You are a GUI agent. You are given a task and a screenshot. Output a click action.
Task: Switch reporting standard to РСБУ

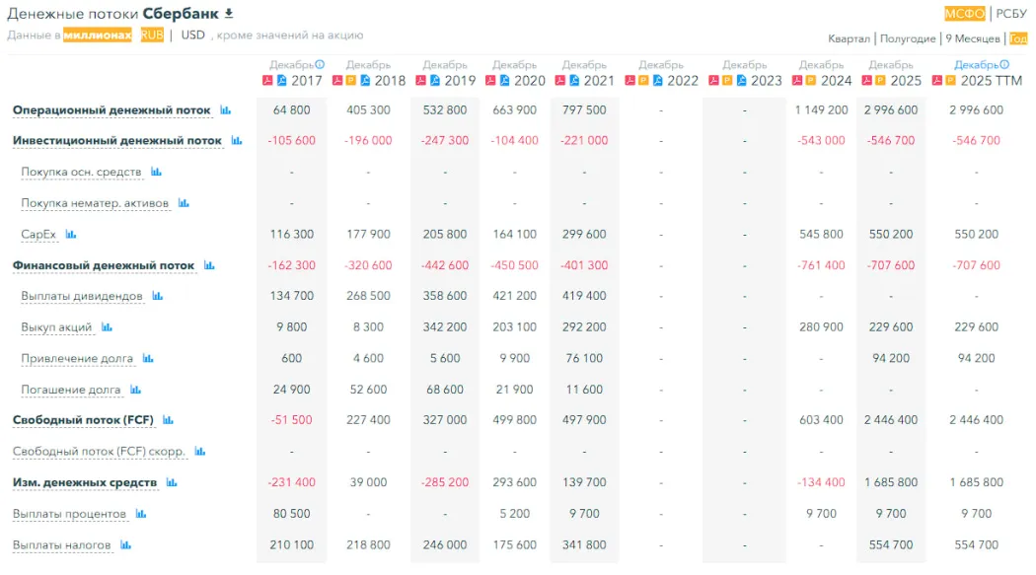[x=1011, y=14]
